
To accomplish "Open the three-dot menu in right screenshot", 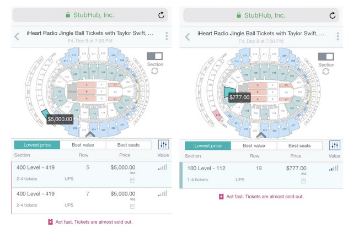I will [338, 37].
